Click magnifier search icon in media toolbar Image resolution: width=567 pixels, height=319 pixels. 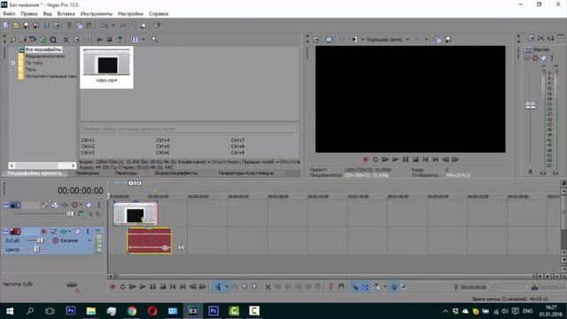pos(154,39)
